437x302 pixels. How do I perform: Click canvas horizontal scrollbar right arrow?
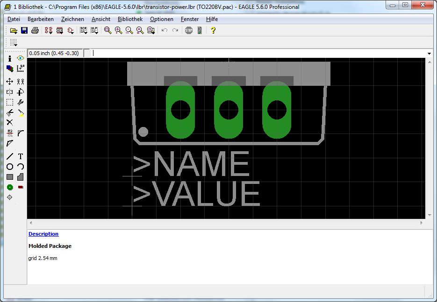tap(422, 223)
